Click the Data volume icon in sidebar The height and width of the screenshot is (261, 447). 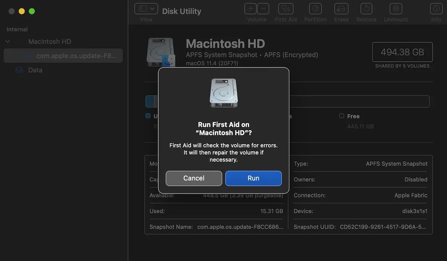pos(20,70)
